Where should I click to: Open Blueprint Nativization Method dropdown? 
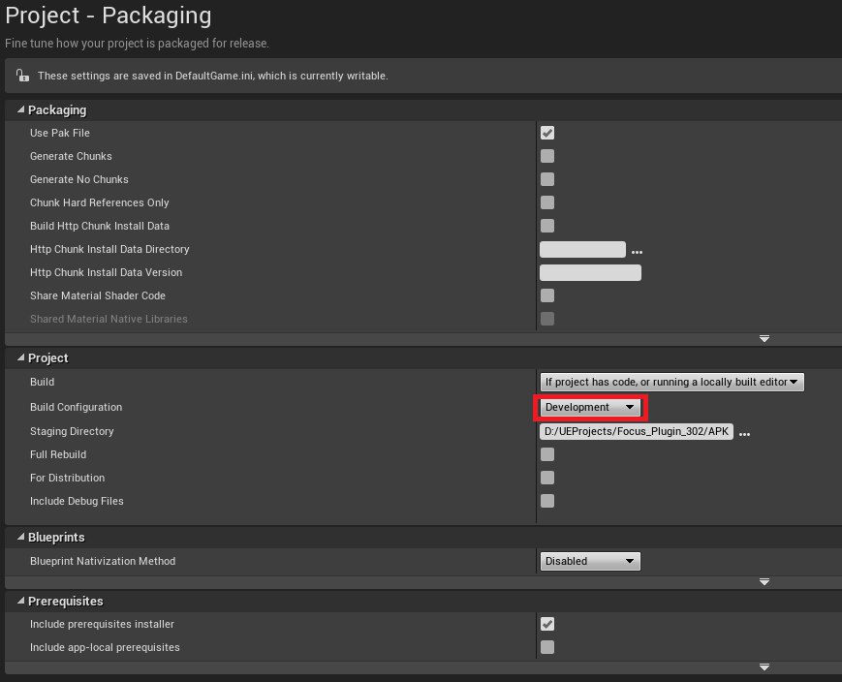589,561
